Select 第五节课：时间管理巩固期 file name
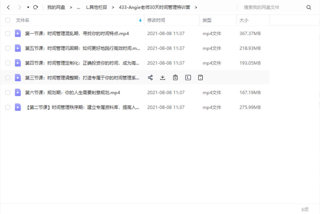Image resolution: width=320 pixels, height=214 pixels. (83, 48)
